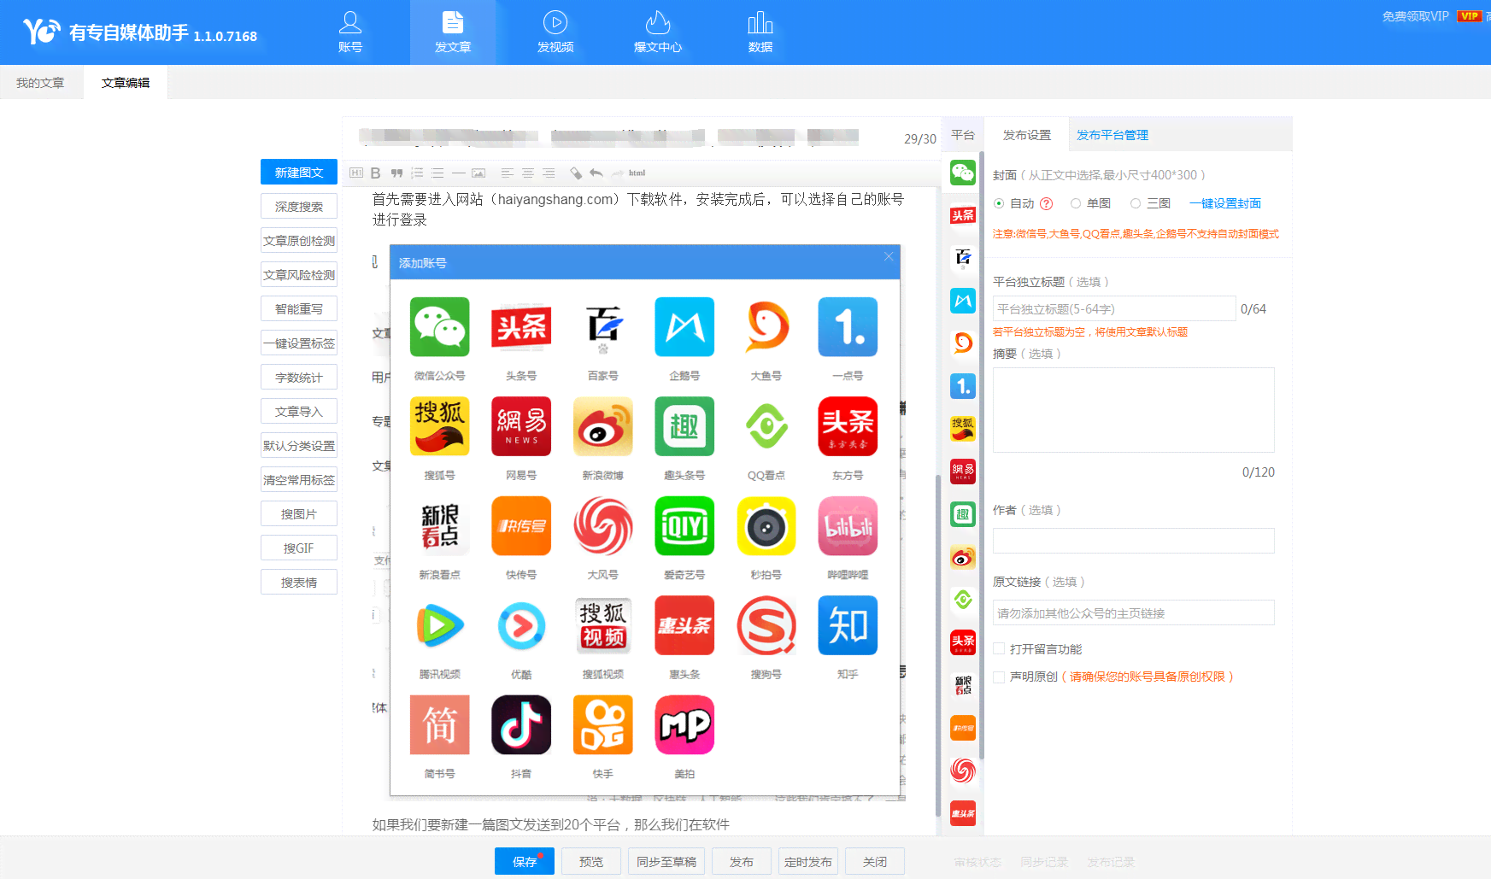Close the 添加账号 dialog
Image resolution: width=1491 pixels, height=879 pixels.
889,256
